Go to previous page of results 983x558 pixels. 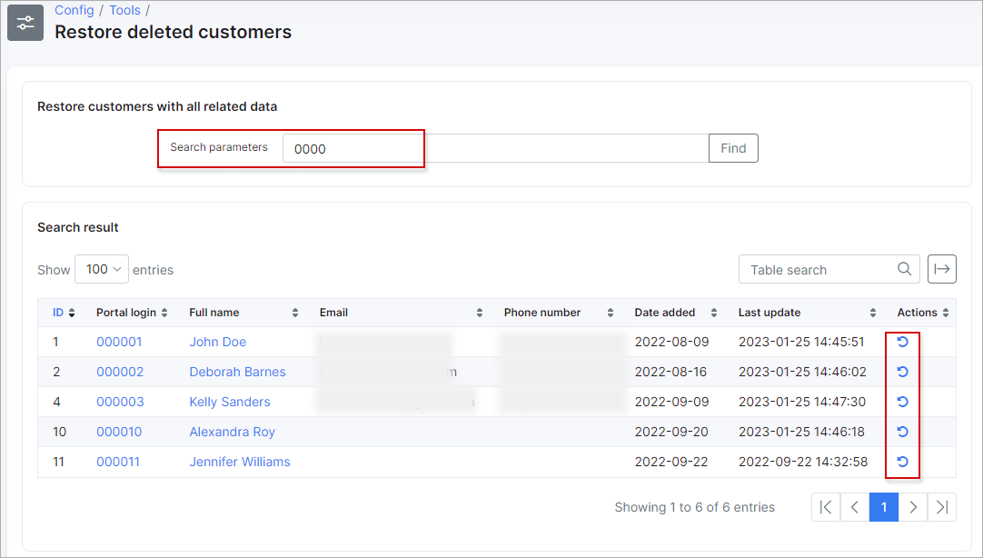[855, 506]
